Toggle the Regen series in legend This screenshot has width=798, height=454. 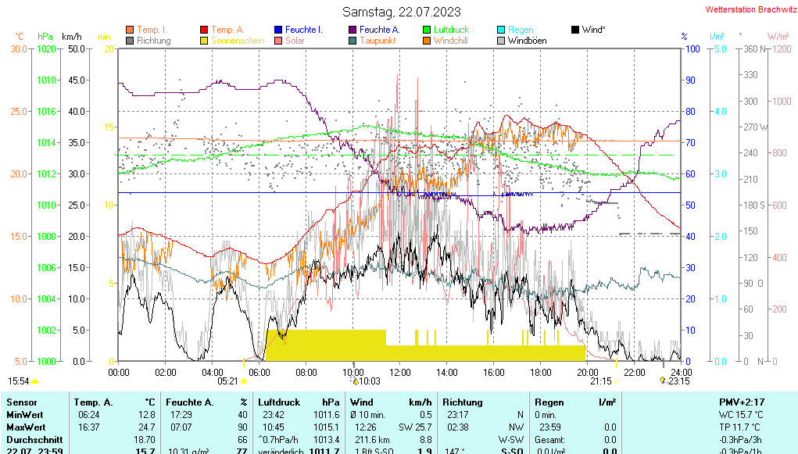click(520, 30)
